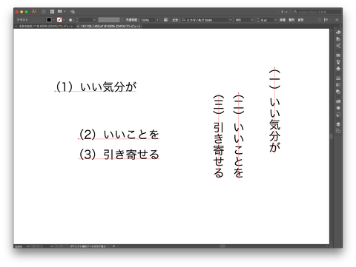Open the Transparency panel icon
Image resolution: width=356 pixels, height=267 pixels.
click(x=338, y=92)
